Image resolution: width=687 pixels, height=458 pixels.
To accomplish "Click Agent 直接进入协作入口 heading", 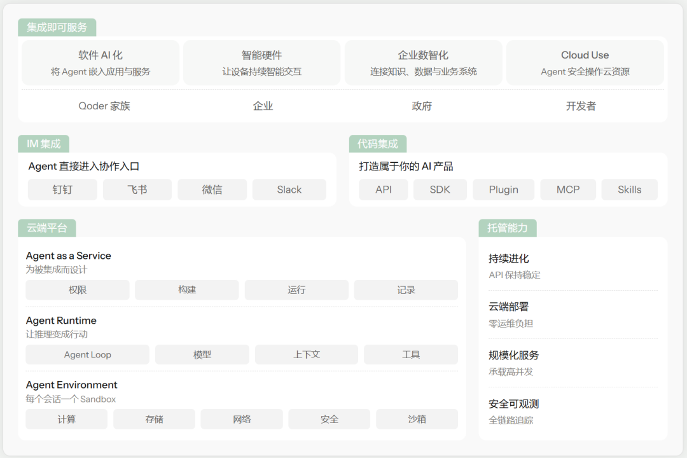I will 84,167.
